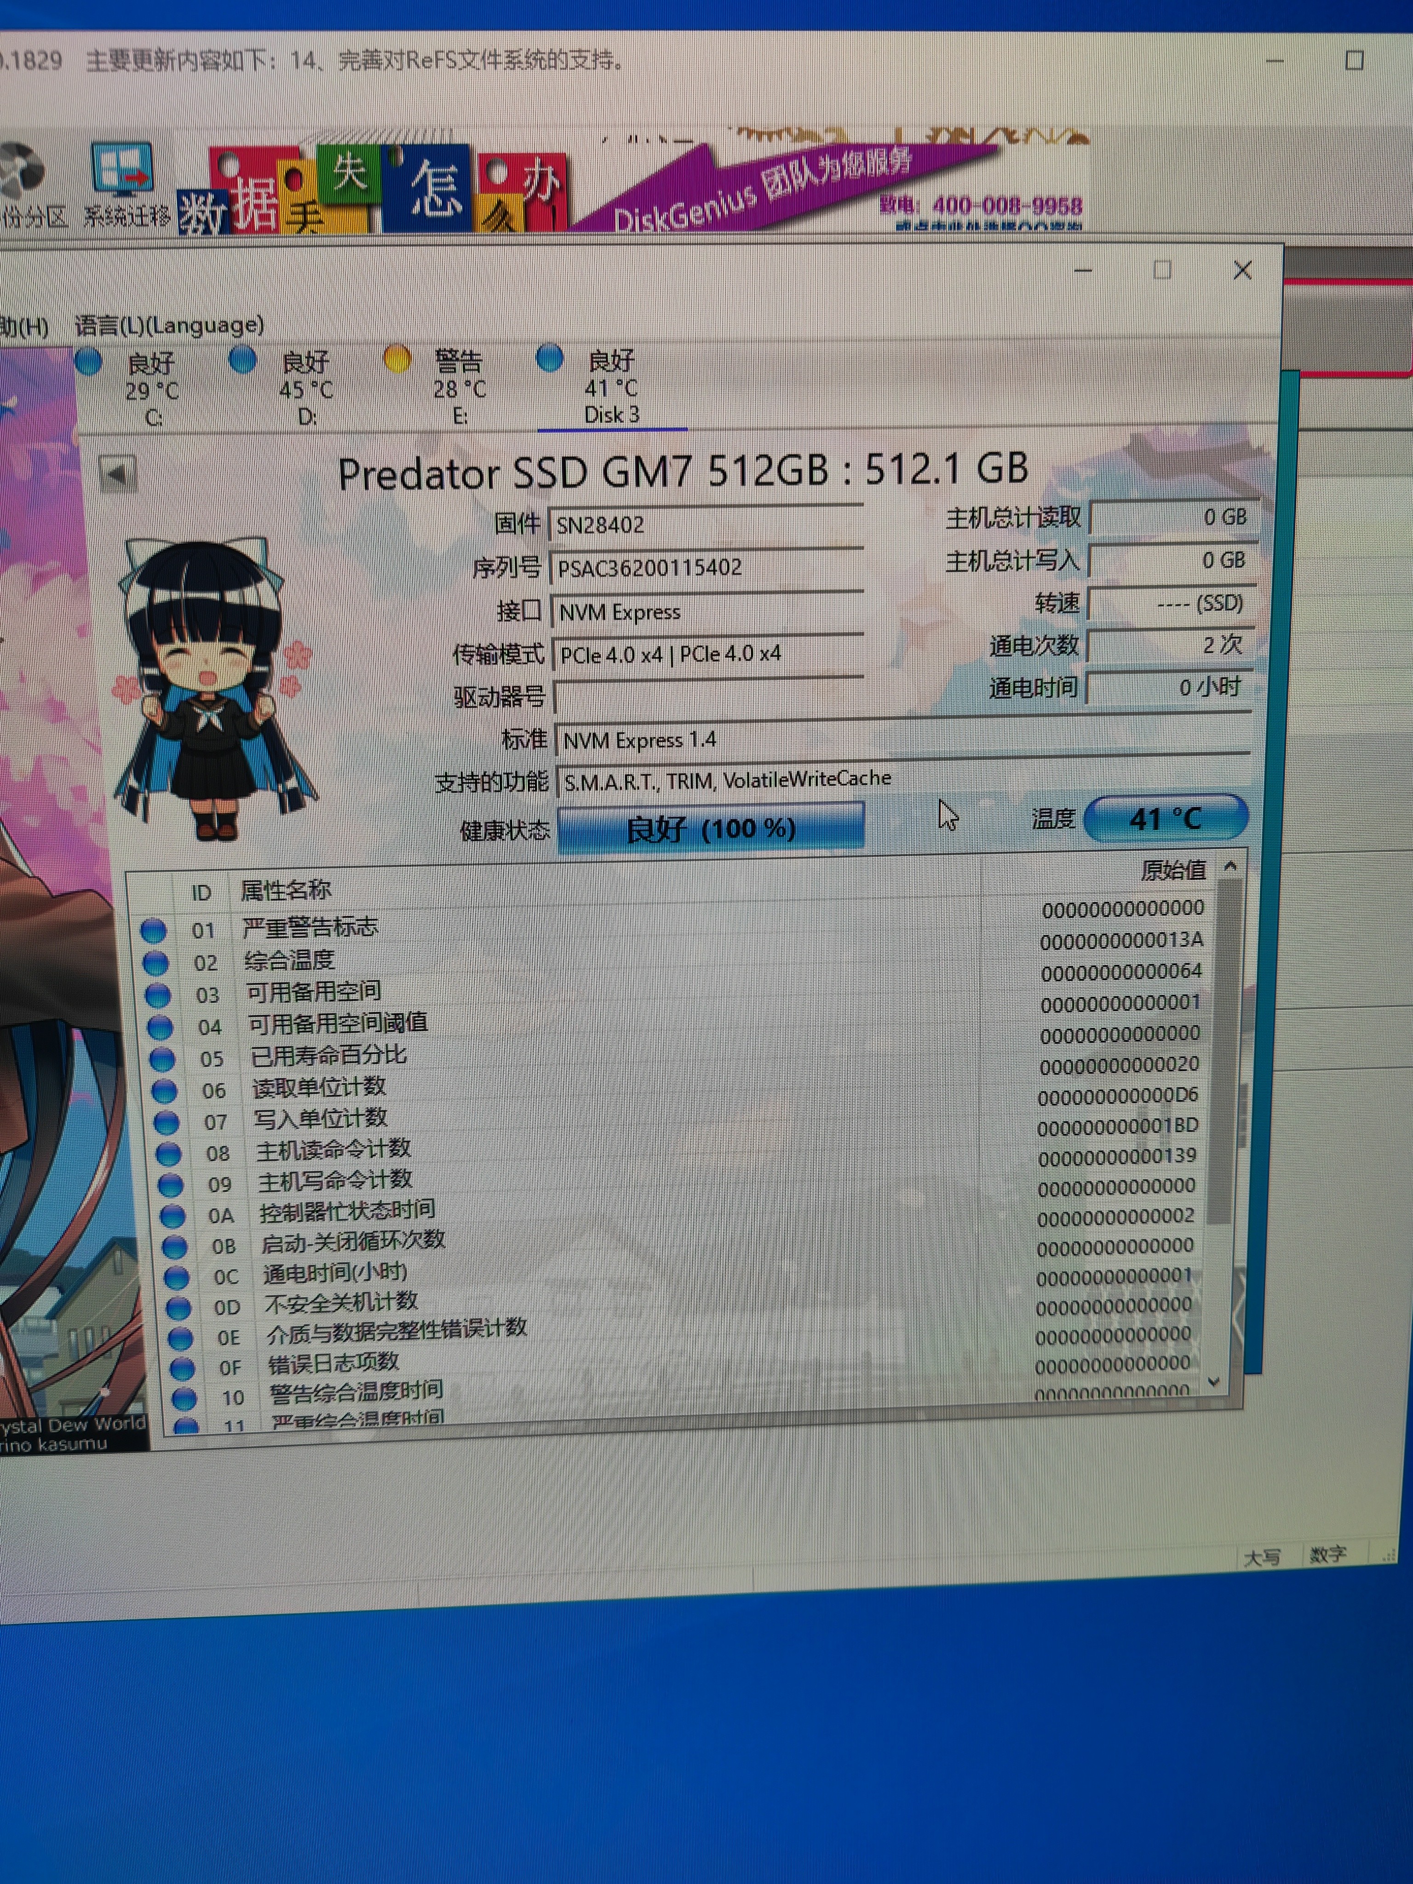Click the 通电时间 value 0 小时

click(x=1169, y=687)
